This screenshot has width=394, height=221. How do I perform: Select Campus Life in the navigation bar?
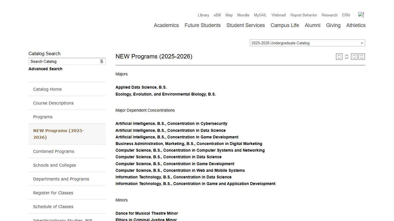click(x=285, y=25)
